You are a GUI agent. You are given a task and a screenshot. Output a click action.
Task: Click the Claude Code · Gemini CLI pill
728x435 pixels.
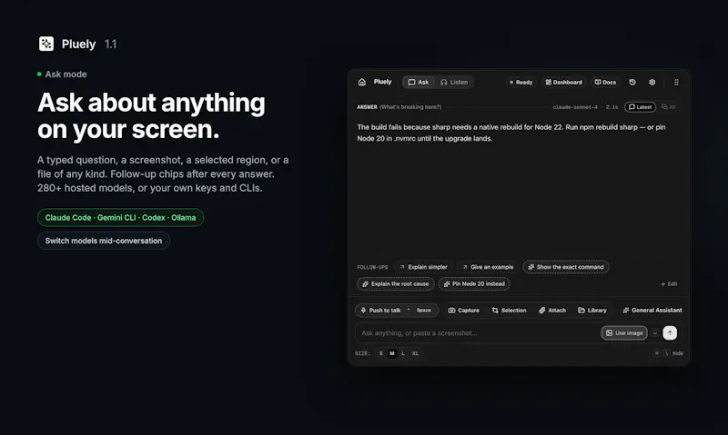point(120,218)
